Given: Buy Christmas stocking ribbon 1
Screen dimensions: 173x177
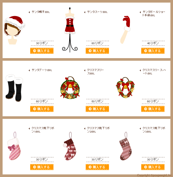Looking at the screenshot, I should [42, 167].
